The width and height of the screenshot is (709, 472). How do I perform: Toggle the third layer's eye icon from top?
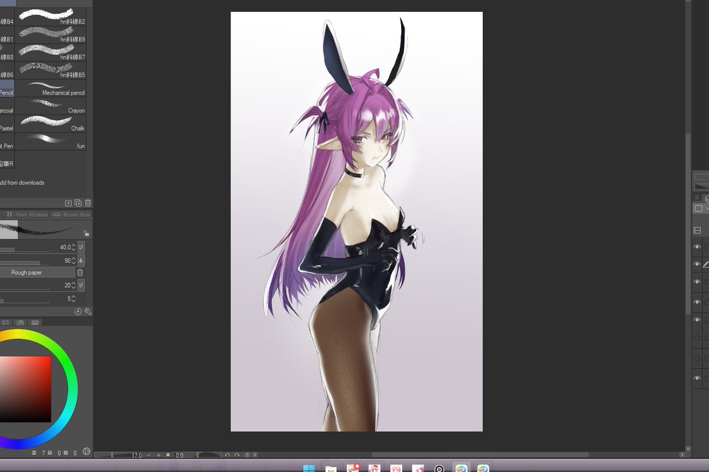click(x=697, y=282)
